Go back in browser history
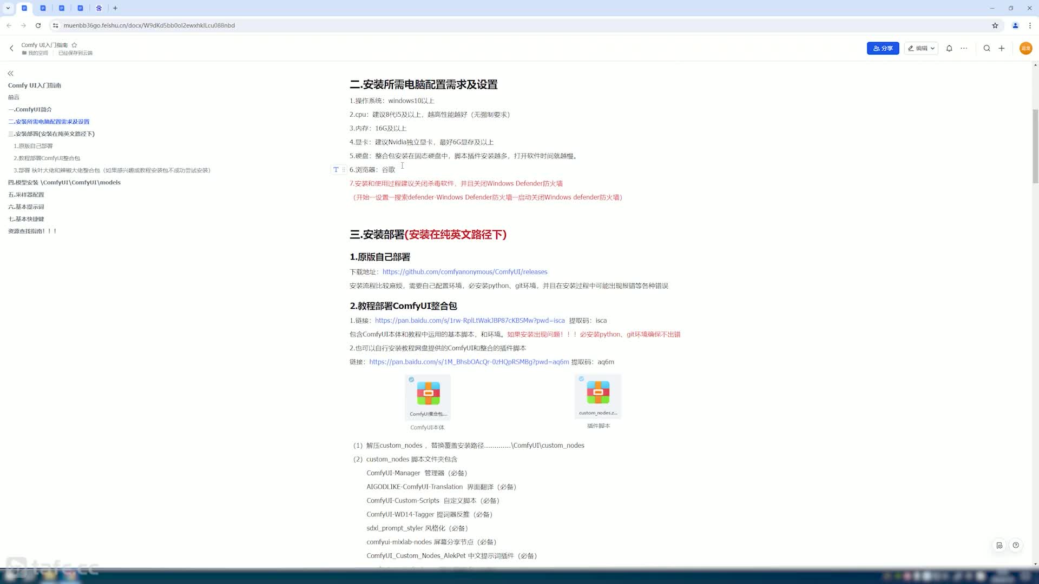The width and height of the screenshot is (1039, 584). 9,25
